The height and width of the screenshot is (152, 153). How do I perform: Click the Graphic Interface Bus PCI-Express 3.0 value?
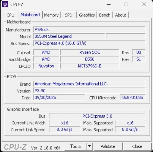[97, 116]
